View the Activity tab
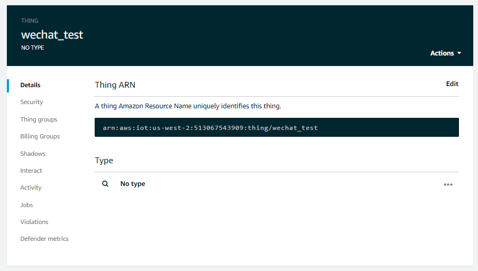 click(x=31, y=188)
